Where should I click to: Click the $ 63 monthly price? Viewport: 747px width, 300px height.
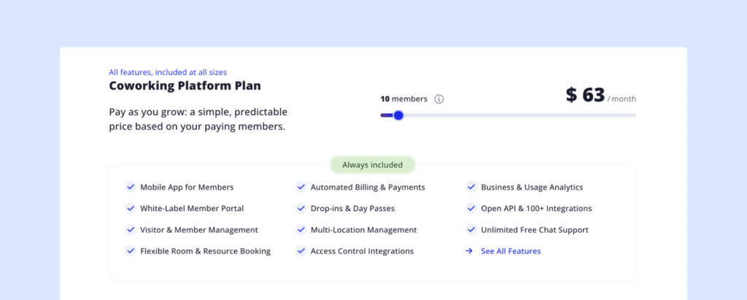[586, 95]
